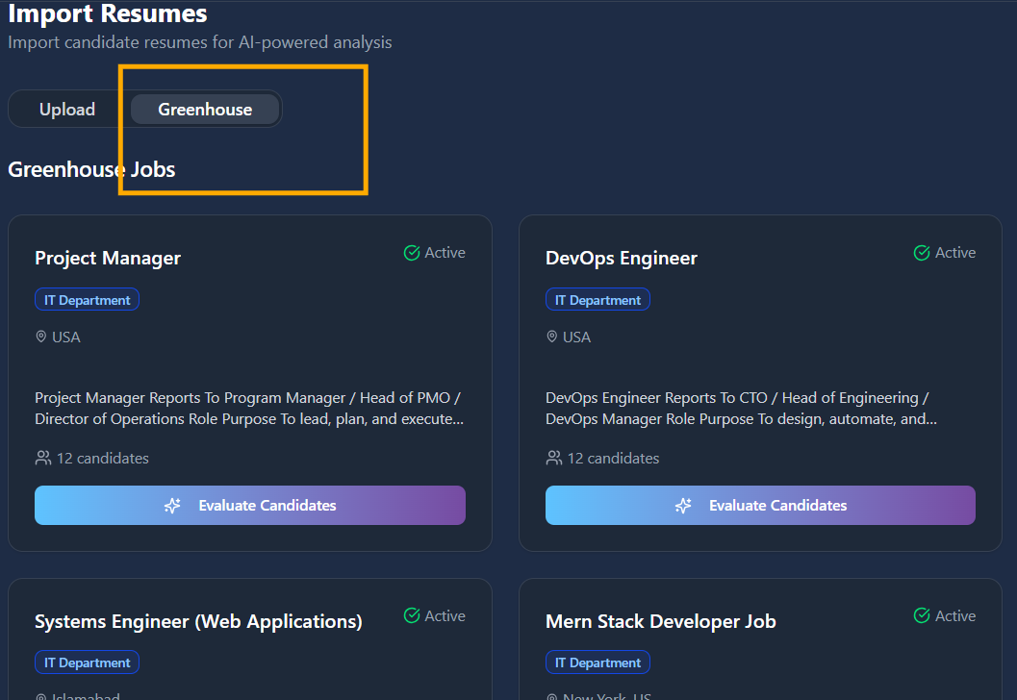Click IT Department badge on Project Manager card
The image size is (1017, 700).
88,300
